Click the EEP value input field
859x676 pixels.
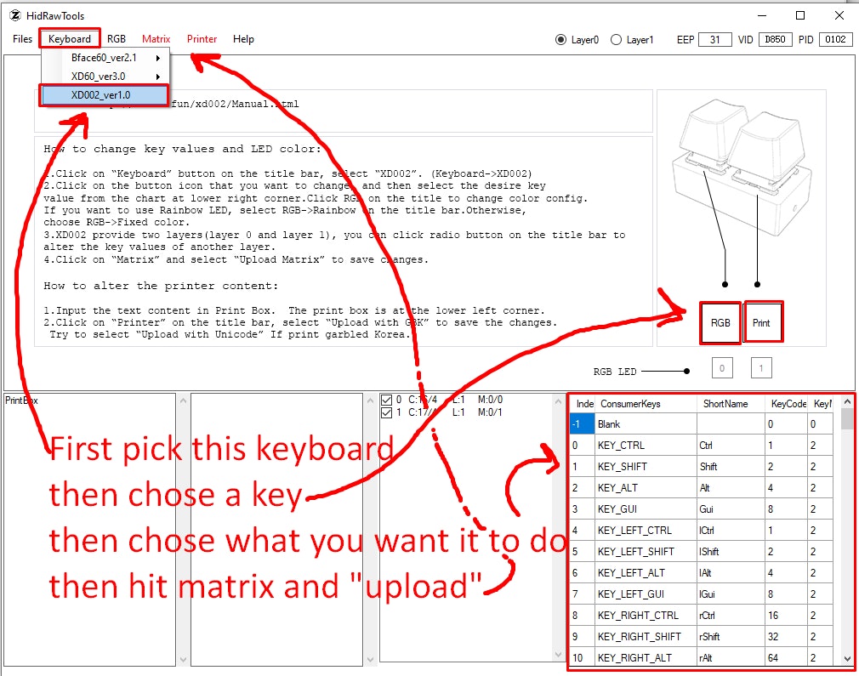[714, 39]
